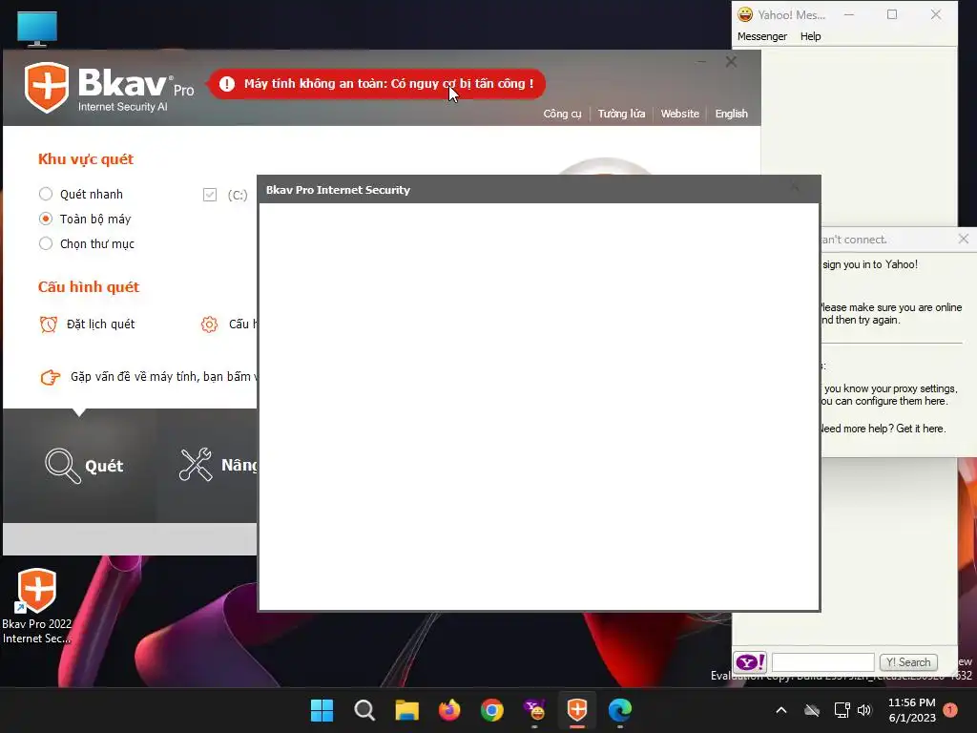Image resolution: width=977 pixels, height=733 pixels.
Task: Open Đặt lịch quét scheduling
Action: click(x=100, y=325)
